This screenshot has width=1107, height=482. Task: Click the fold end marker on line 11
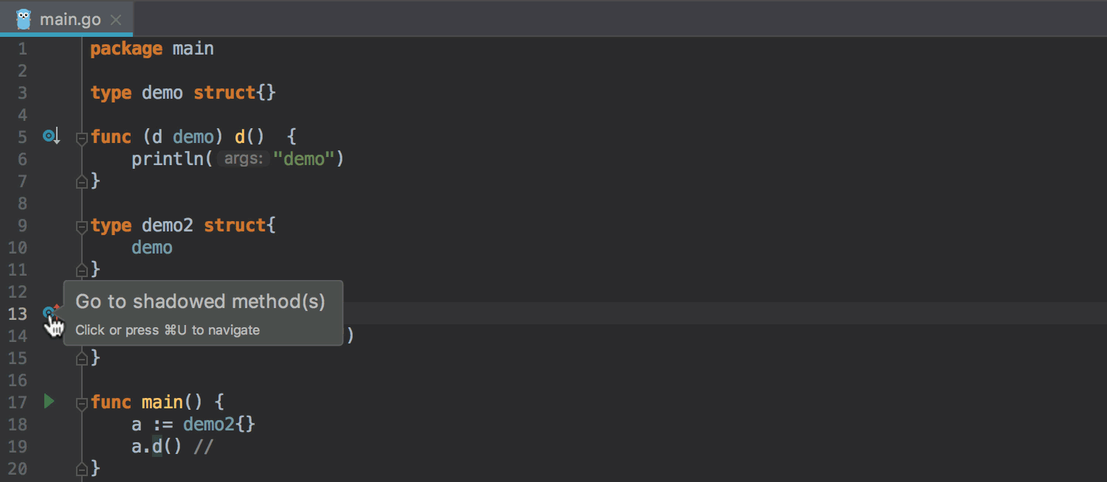point(82,270)
